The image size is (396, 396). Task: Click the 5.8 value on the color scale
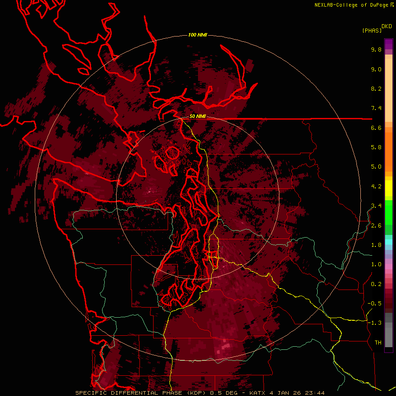coord(376,147)
